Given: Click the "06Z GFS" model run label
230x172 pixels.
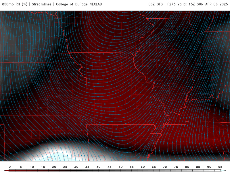Looking at the screenshot, I should point(156,4).
